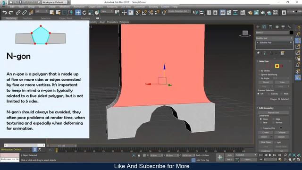The width and height of the screenshot is (302, 170).
Task: Activate the Select and Place tool
Action: point(97,13)
